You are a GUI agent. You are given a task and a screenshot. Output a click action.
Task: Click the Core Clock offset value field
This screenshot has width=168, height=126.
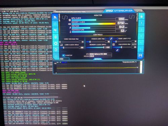coord(81,48)
